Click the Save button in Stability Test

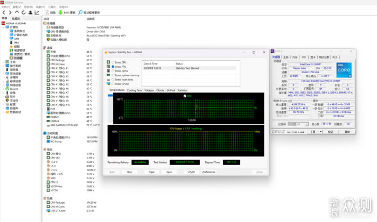(x=169, y=172)
